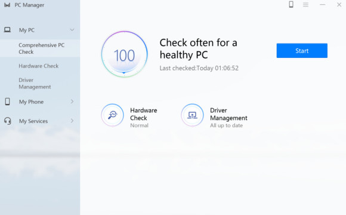Click the PC Manager logo icon

pos(7,5)
